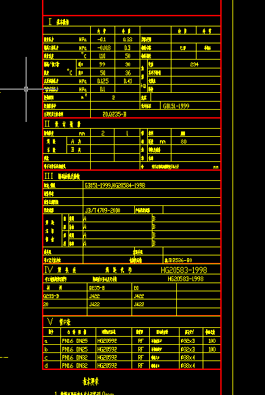Click PN1.6 DN25 in row a
The width and height of the screenshot is (265, 395).
(75, 341)
